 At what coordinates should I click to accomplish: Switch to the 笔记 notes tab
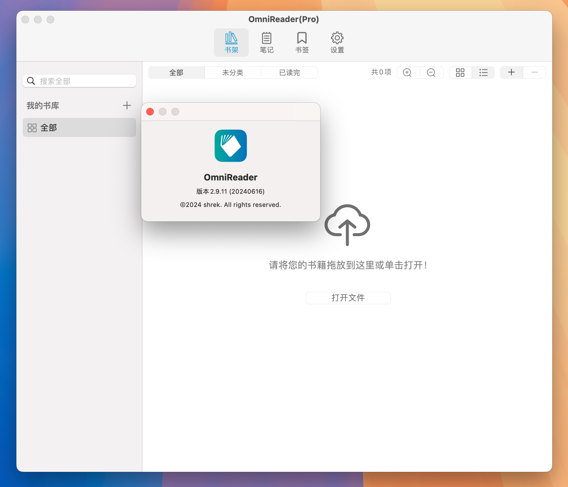[267, 43]
